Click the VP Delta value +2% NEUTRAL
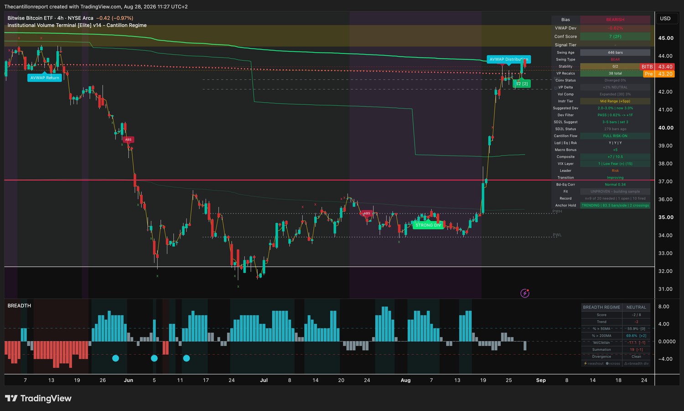This screenshot has height=411, width=684. [615, 87]
